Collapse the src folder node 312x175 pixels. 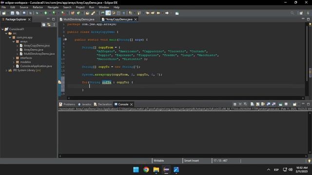[x=6, y=34]
